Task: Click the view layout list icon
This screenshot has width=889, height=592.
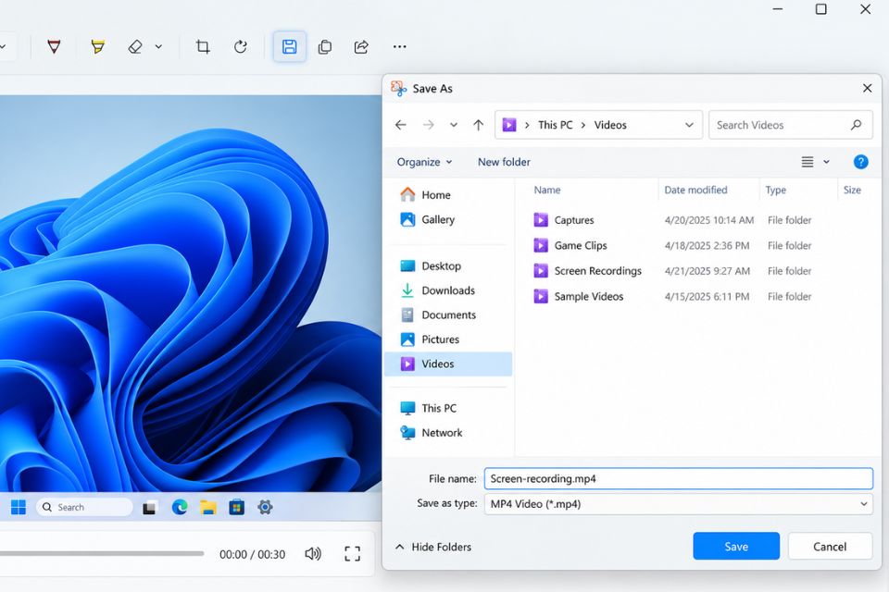Action: coord(808,162)
